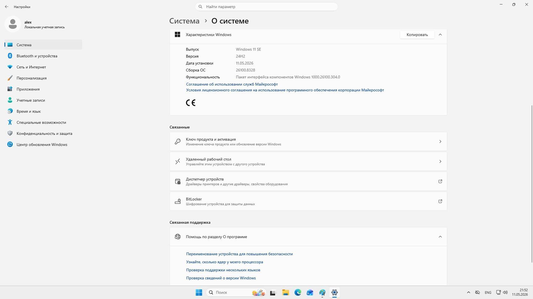This screenshot has width=533, height=299.
Task: Click the Копировать button
Action: (417, 35)
